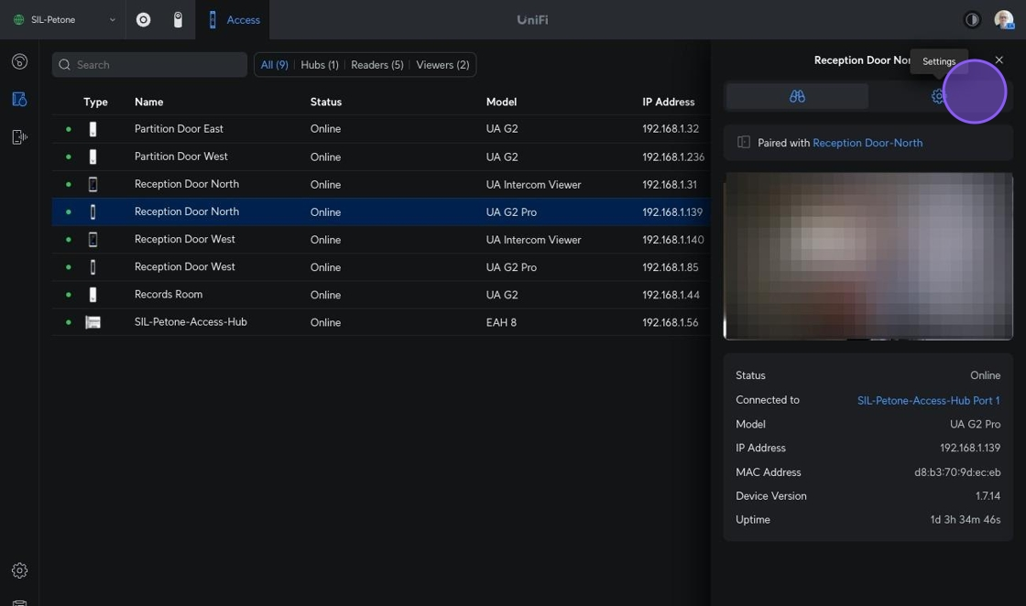Filter devices by Viewers (2)

(x=442, y=65)
